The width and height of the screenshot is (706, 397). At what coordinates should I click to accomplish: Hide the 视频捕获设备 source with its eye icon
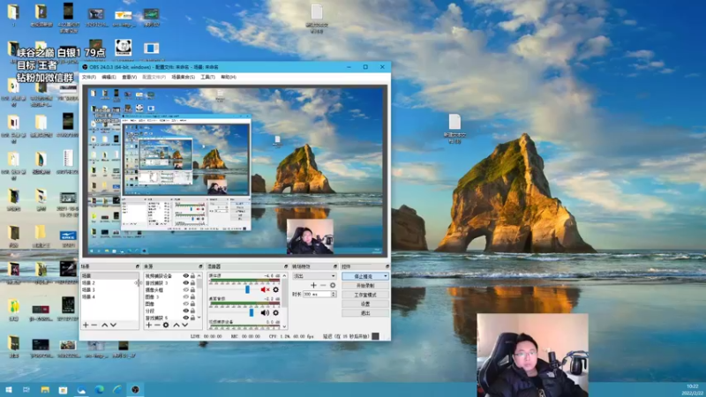[185, 276]
